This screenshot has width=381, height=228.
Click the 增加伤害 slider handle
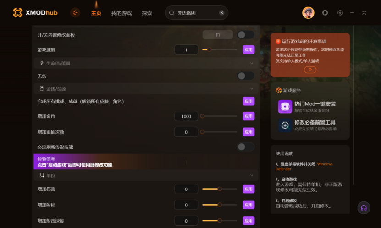220,189
